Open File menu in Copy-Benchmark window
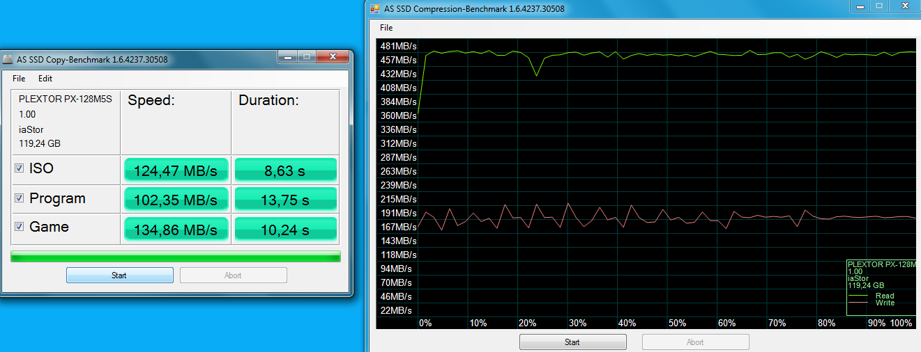The width and height of the screenshot is (921, 352). (19, 79)
